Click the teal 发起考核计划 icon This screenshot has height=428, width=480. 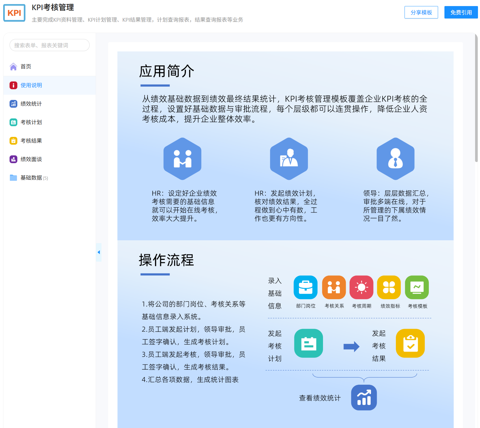(x=309, y=343)
